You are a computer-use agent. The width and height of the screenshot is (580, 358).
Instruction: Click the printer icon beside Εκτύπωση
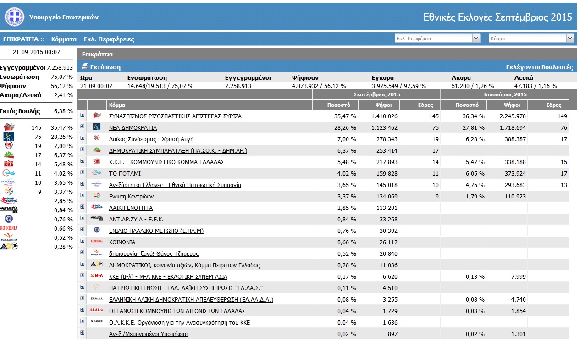tap(85, 67)
